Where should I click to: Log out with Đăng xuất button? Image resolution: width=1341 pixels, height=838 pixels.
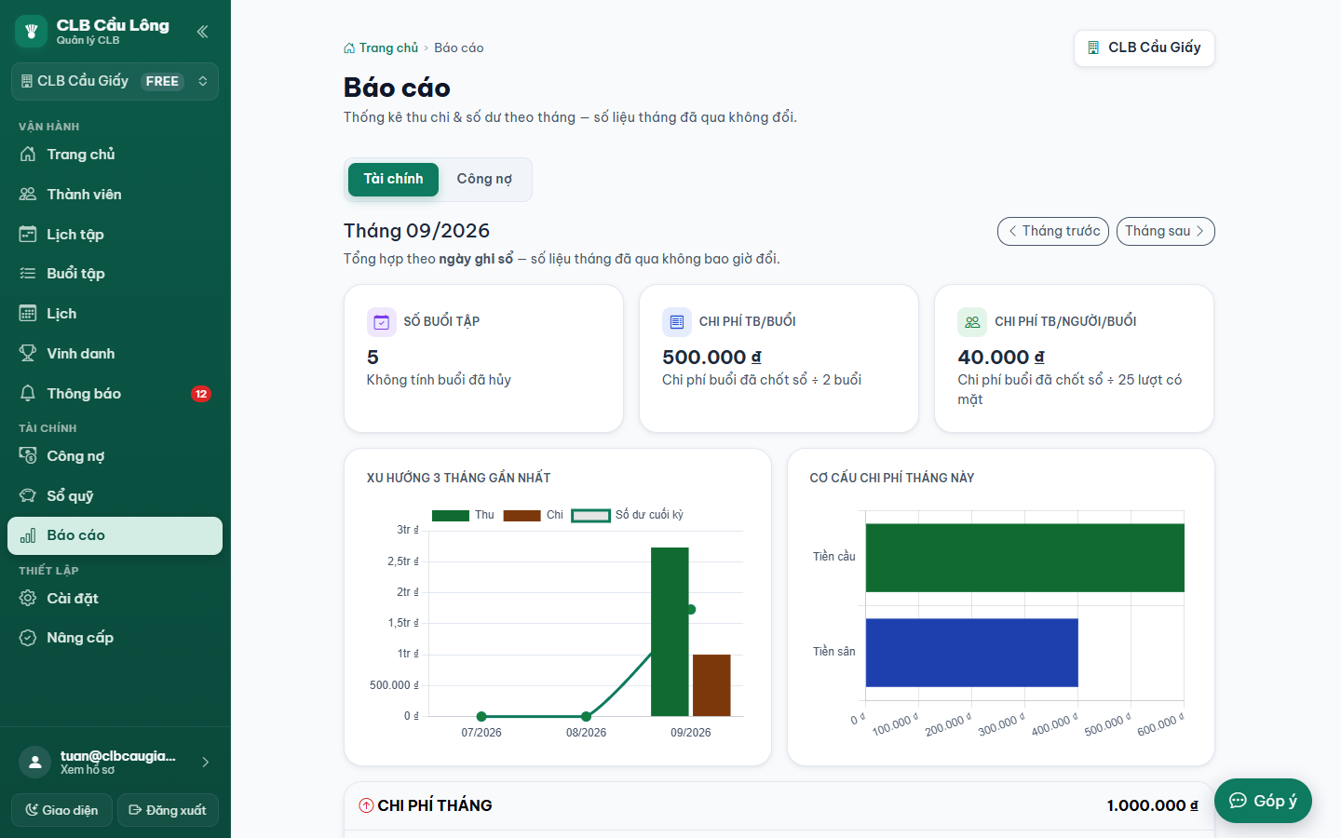coord(168,810)
